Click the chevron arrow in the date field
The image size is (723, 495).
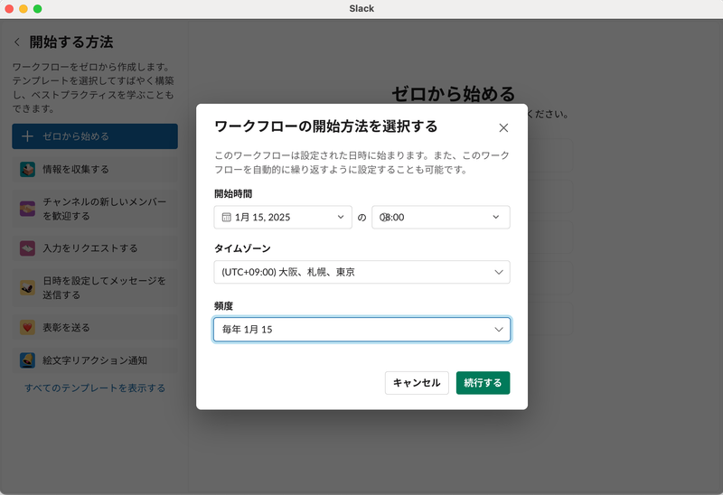(x=341, y=217)
